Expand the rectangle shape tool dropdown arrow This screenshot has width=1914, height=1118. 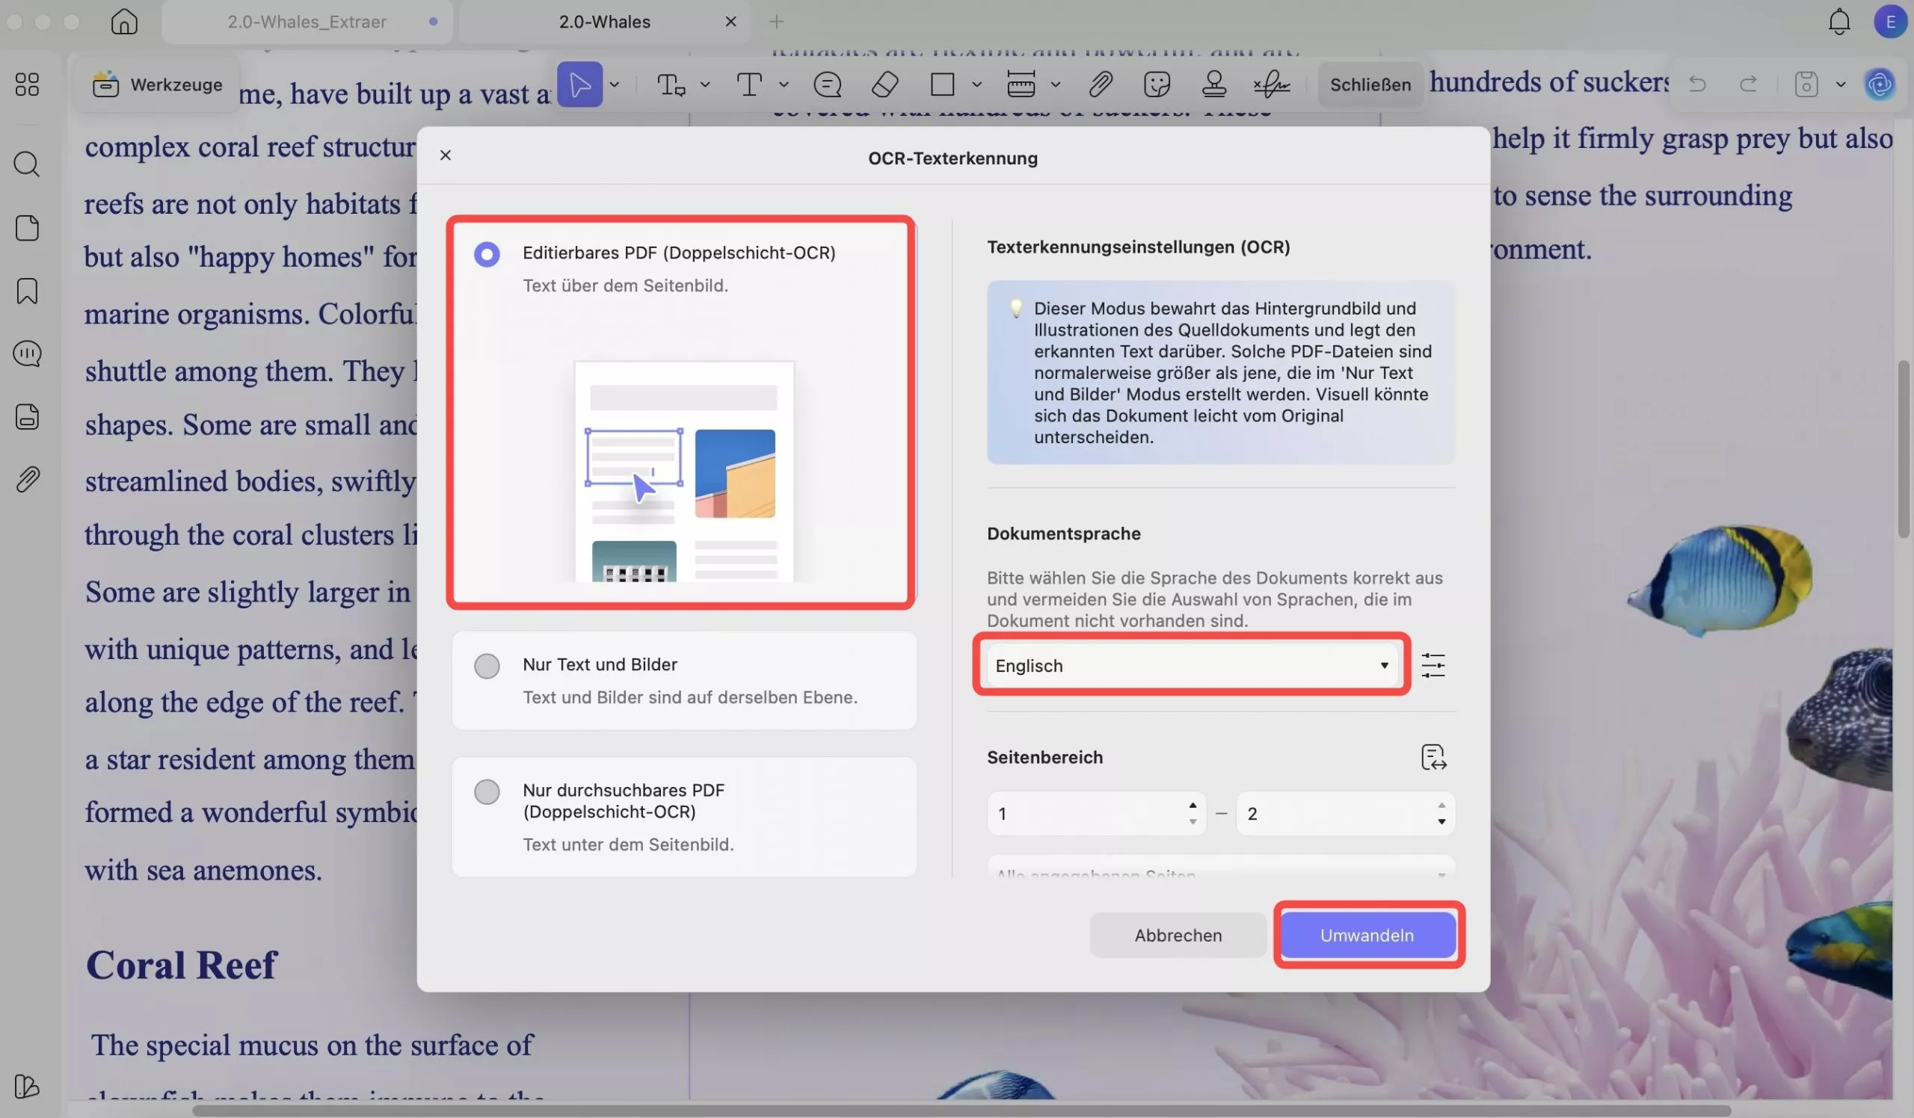(x=976, y=84)
